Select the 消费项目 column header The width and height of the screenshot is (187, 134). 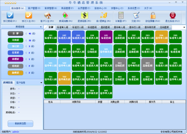pyautogui.click(x=76, y=102)
